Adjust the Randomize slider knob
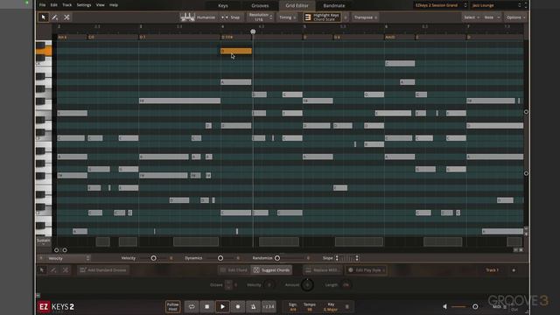The image size is (560, 315). [x=277, y=258]
